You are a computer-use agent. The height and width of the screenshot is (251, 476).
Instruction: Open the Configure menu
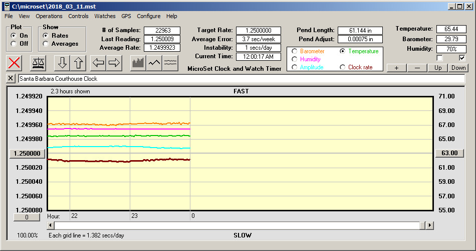pos(149,16)
